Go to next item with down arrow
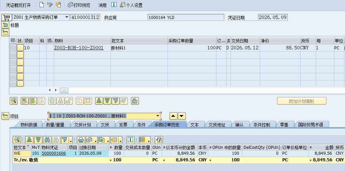Image resolution: width=345 pixels, height=171 pixels. [x=182, y=116]
